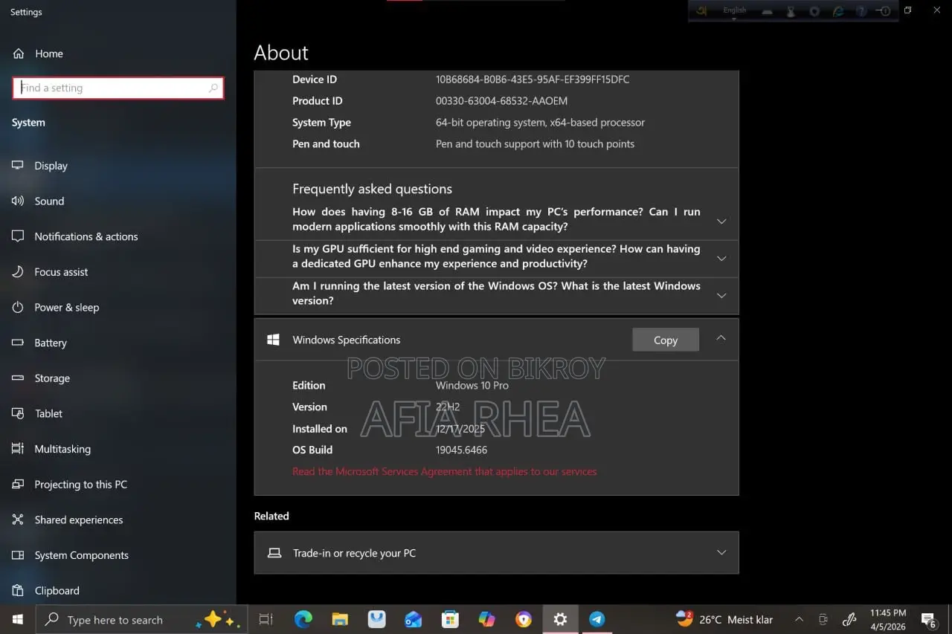Image resolution: width=952 pixels, height=634 pixels.
Task: Launch Microsoft Edge from the taskbar
Action: click(303, 619)
